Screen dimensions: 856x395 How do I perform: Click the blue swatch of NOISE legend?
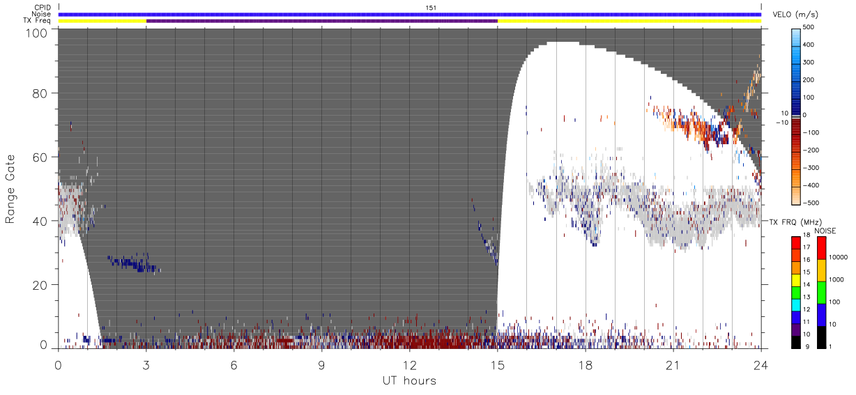pos(821,315)
